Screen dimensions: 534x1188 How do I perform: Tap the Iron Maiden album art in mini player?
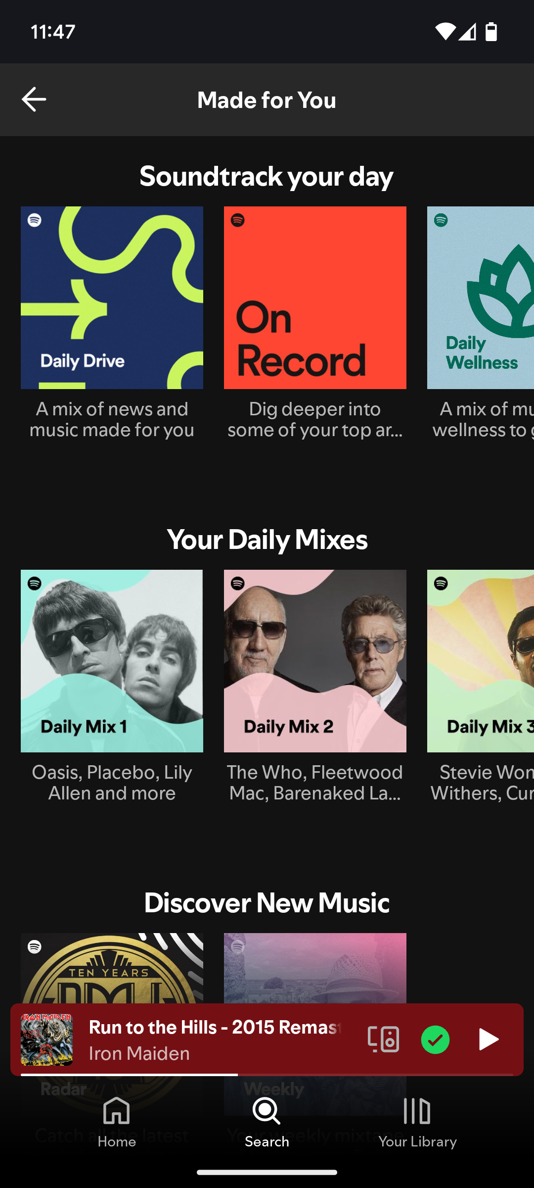point(47,1039)
